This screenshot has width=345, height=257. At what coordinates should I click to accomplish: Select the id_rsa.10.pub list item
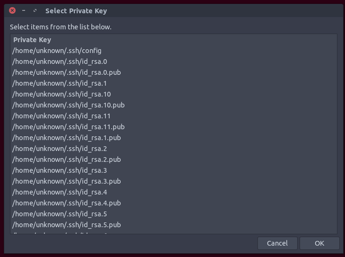click(69, 105)
